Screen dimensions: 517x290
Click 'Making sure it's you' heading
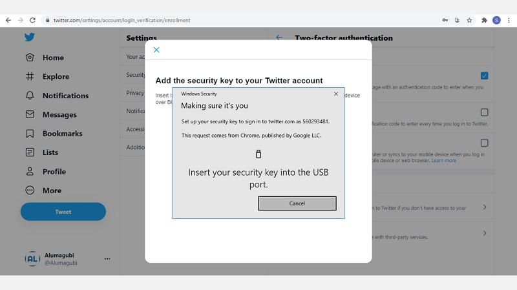click(215, 106)
